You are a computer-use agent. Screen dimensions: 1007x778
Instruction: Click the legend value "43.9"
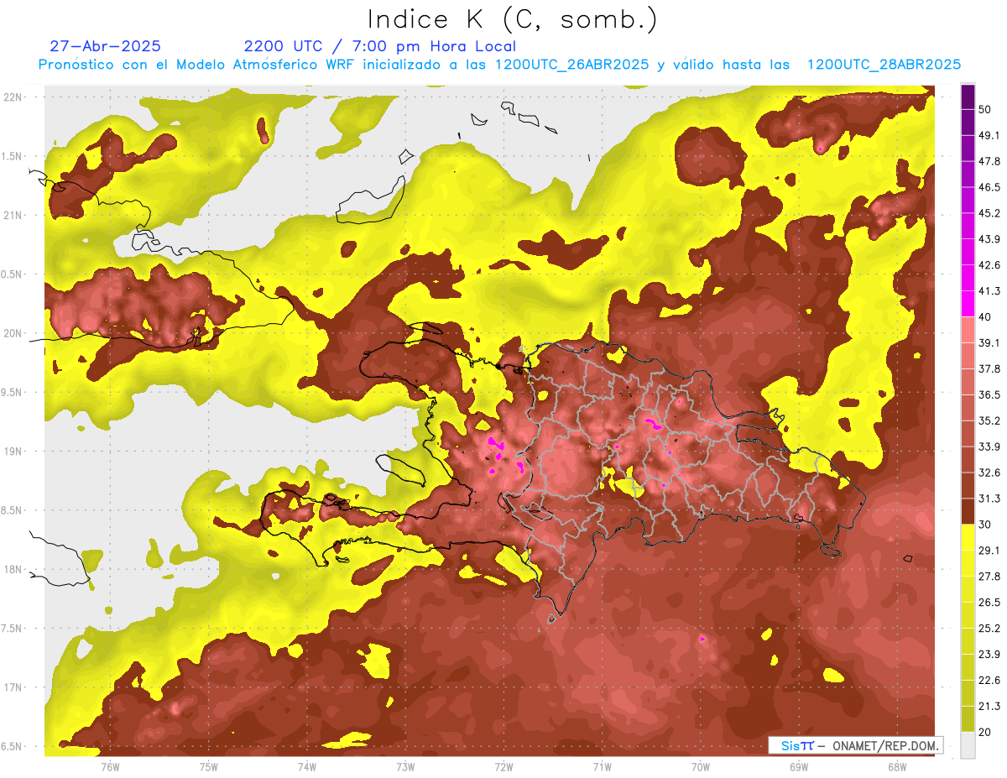click(x=989, y=239)
